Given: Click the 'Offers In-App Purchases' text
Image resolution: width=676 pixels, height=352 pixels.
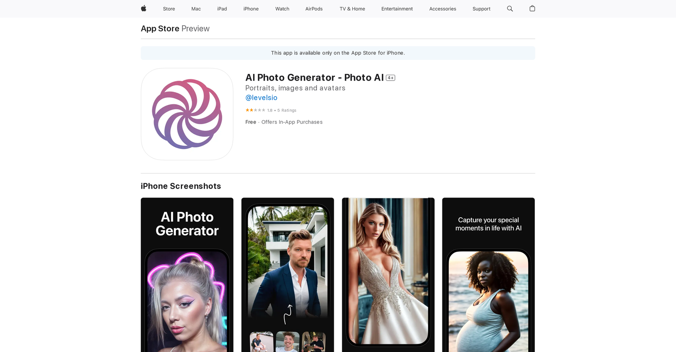Looking at the screenshot, I should coord(292,122).
